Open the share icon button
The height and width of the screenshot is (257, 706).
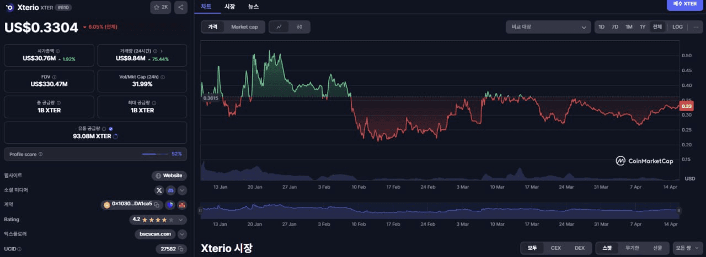[x=180, y=7]
